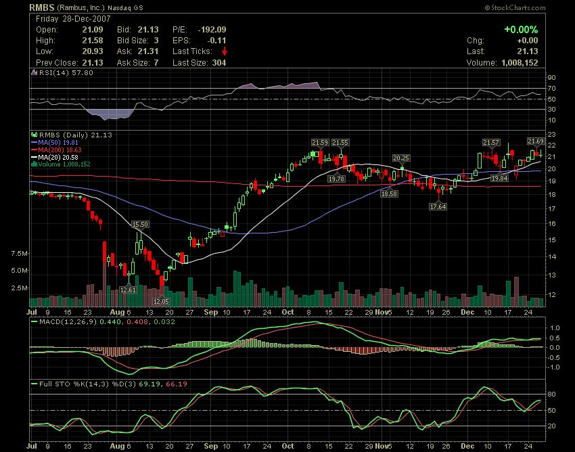The height and width of the screenshot is (452, 575).
Task: Click the 'MA(200) 18.63' legend entry
Action: click(60, 150)
